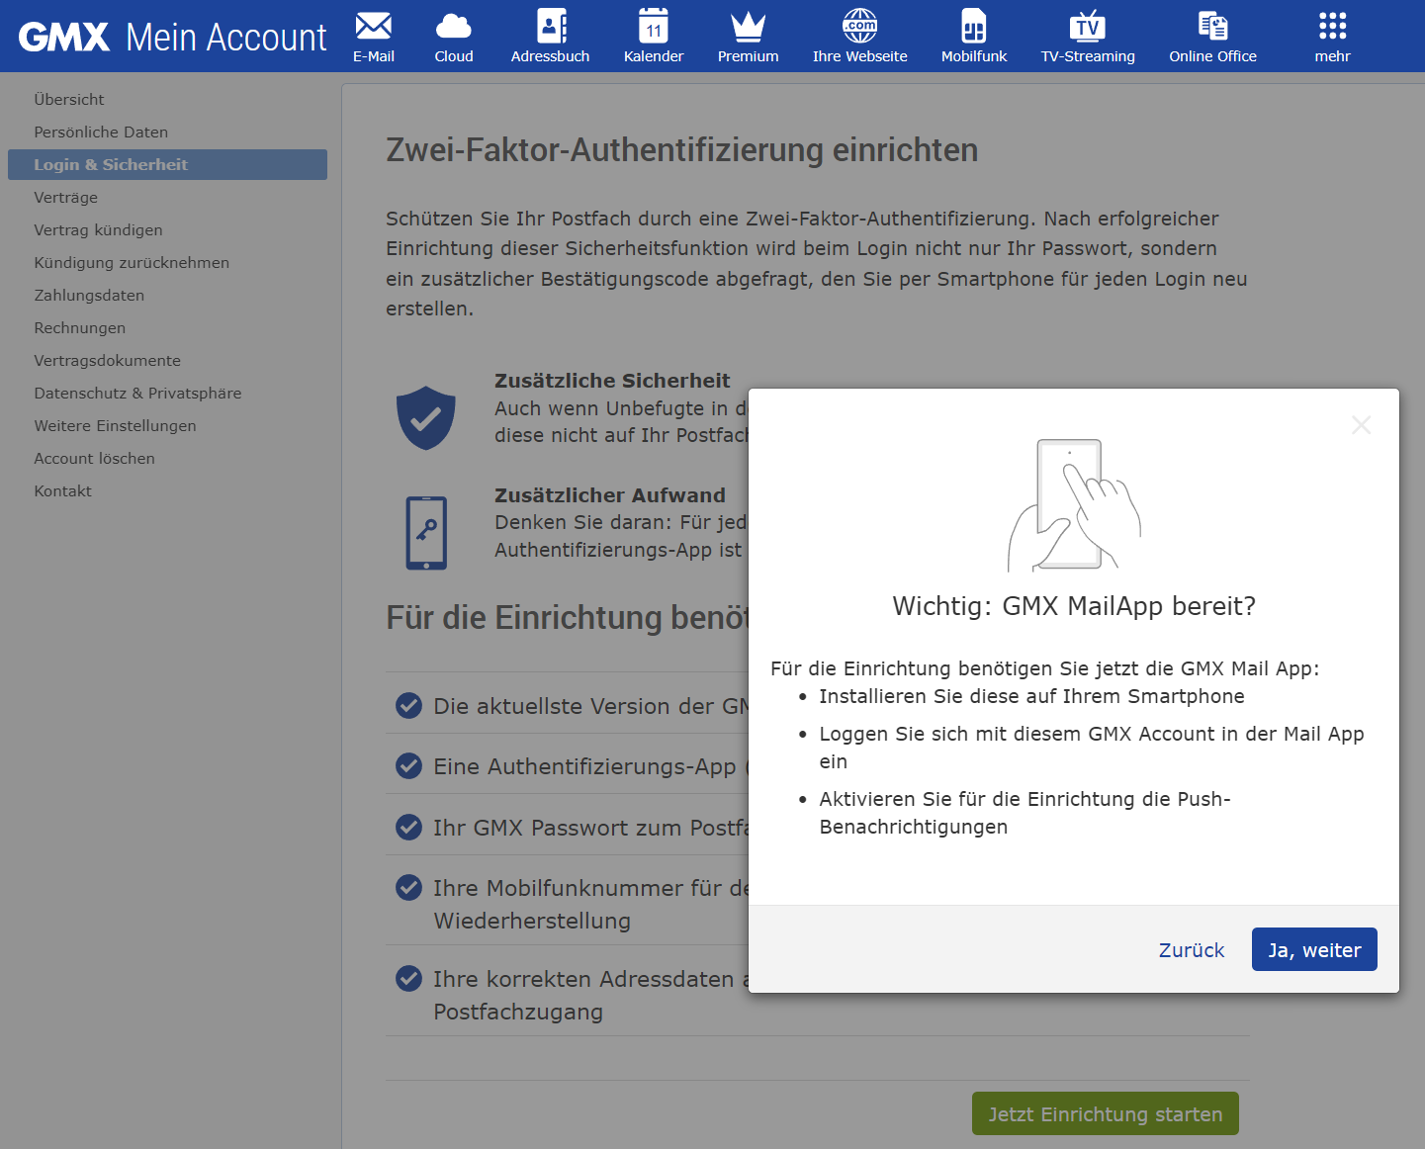Image resolution: width=1425 pixels, height=1149 pixels.
Task: Click the GMX logo
Action: tap(64, 37)
